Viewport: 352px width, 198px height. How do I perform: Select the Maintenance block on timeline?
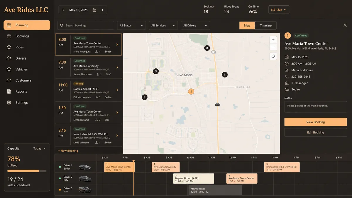(x=215, y=190)
